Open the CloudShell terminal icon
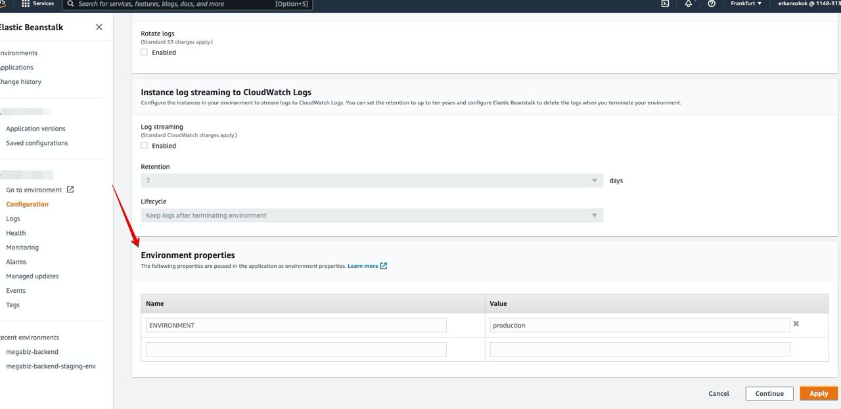 click(x=665, y=3)
